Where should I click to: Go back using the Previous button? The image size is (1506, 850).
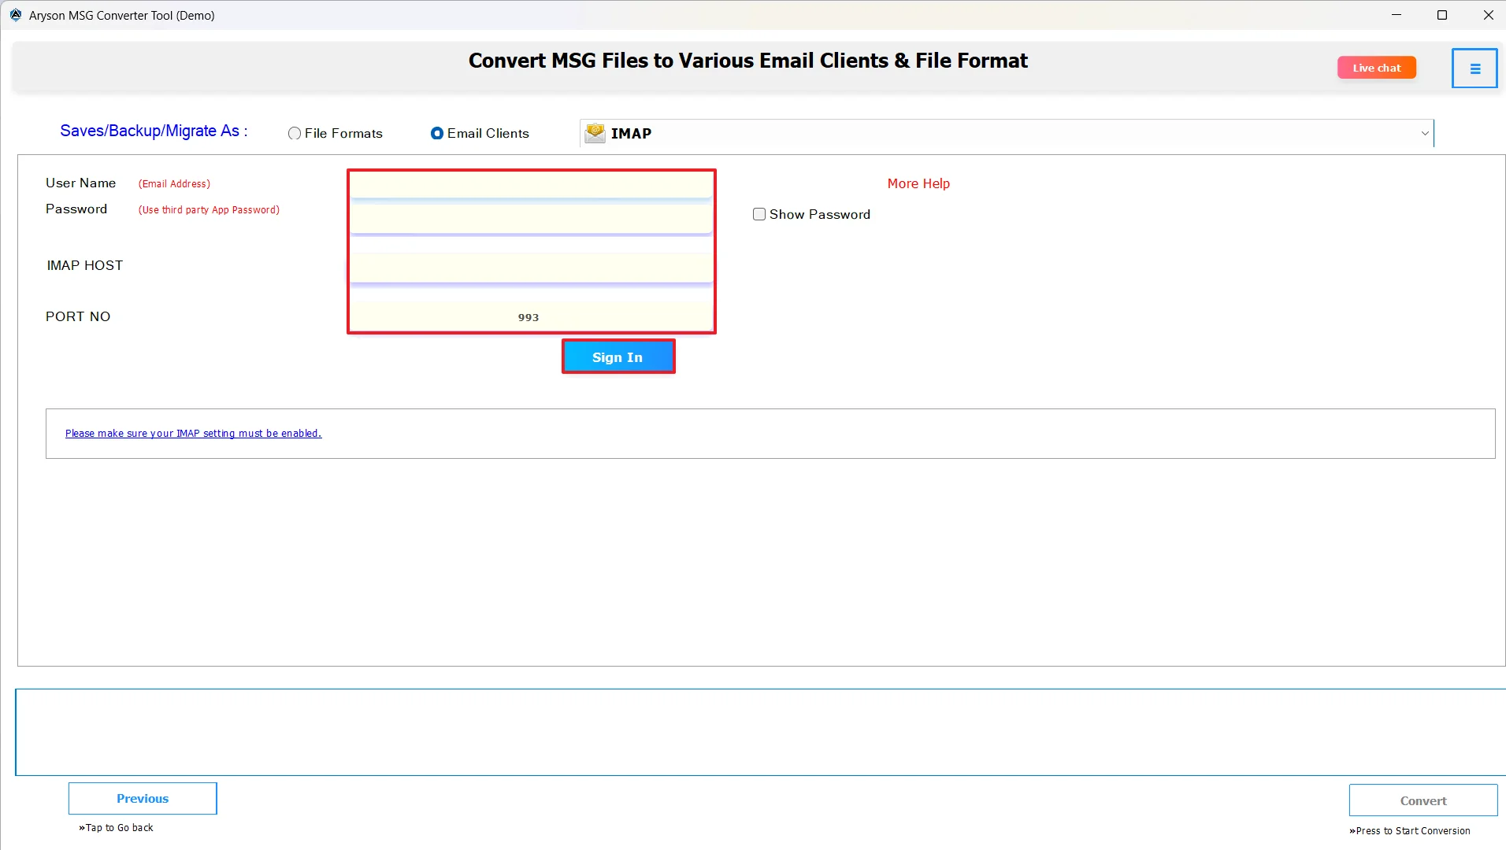[142, 797]
